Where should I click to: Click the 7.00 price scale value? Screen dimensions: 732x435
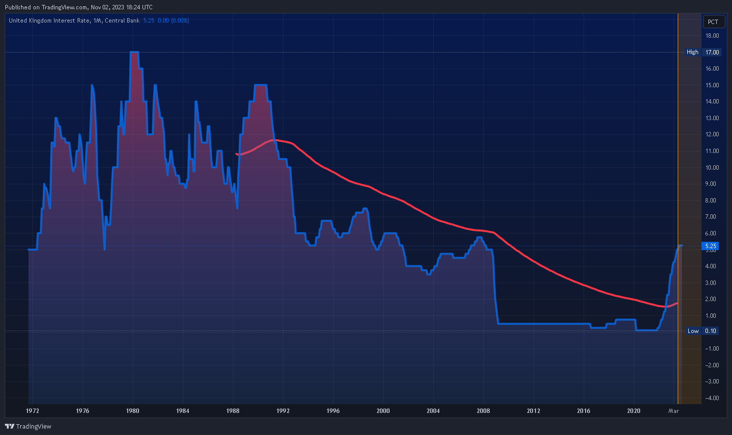tap(710, 217)
